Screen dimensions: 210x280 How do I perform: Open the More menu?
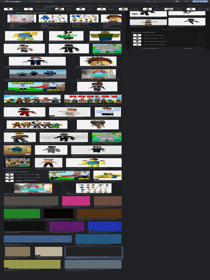pyautogui.click(x=118, y=5)
